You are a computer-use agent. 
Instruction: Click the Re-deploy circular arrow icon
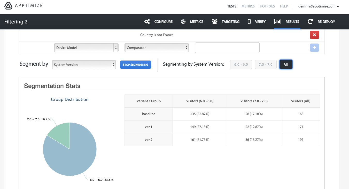click(310, 22)
